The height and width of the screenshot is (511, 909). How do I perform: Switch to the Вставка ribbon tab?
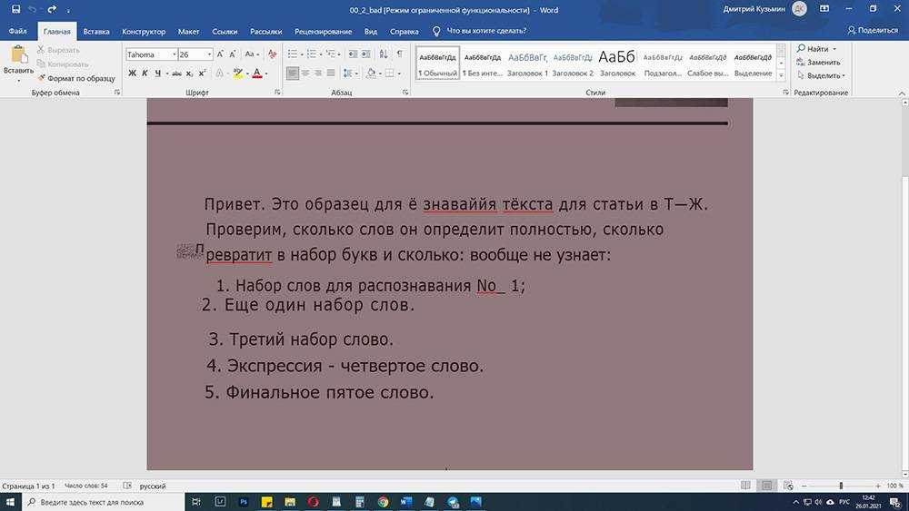(x=96, y=31)
